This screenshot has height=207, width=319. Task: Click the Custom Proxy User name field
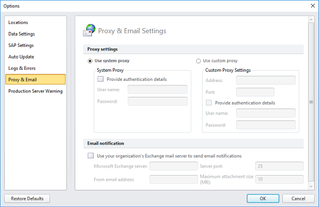(266, 113)
